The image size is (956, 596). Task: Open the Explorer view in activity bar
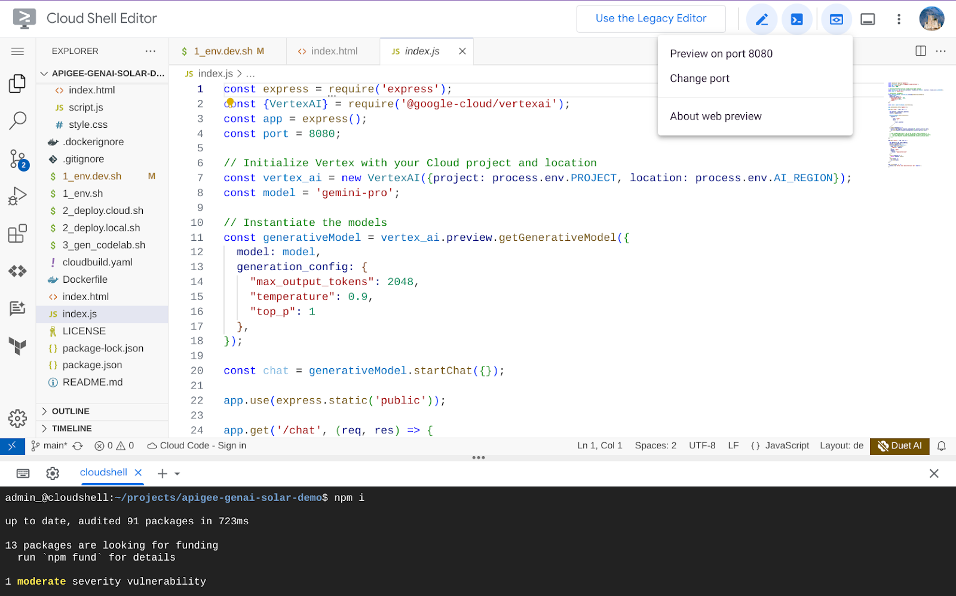[17, 84]
